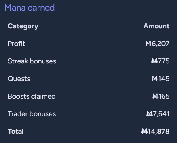The image size is (177, 143).
Task: Click the mana symbol beside 145
Action: tap(155, 79)
